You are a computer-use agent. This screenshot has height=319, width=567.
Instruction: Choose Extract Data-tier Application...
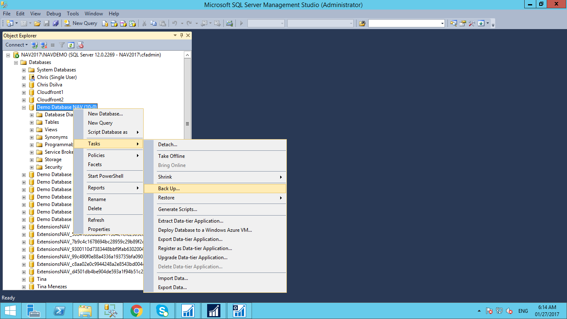[x=215, y=221]
